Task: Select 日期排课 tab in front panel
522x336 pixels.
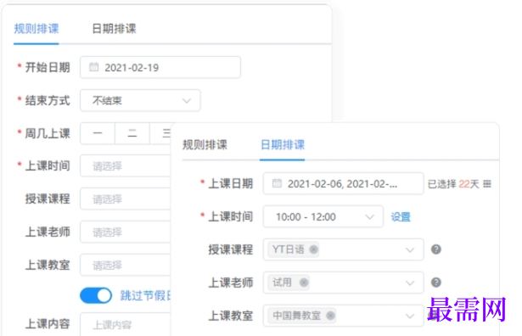Action: pos(283,145)
